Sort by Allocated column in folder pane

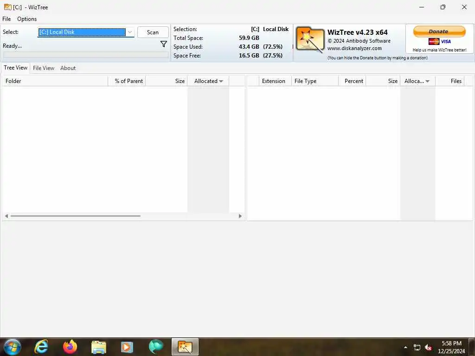point(208,81)
